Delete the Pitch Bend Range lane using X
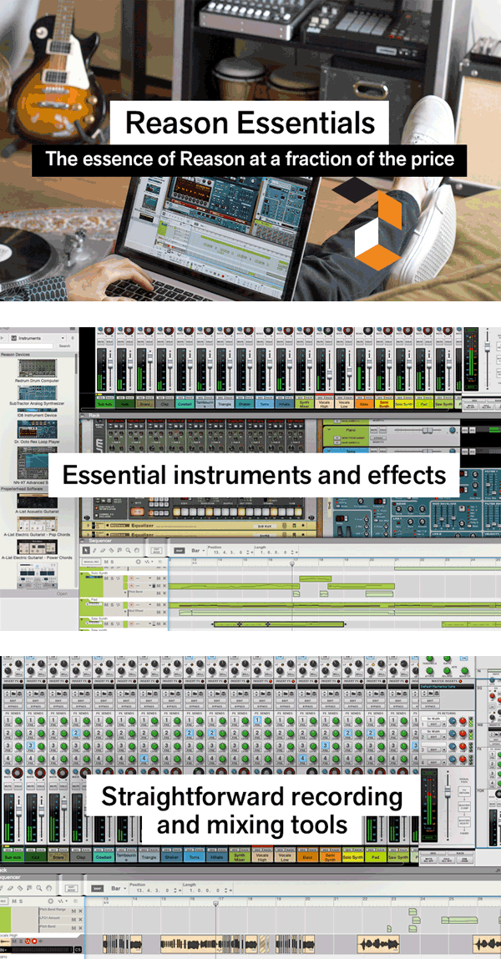The image size is (501, 959). coord(80,911)
